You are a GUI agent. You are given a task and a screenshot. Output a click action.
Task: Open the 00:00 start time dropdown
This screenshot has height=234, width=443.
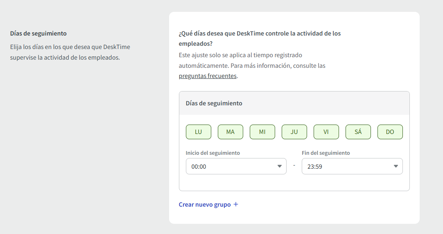(x=236, y=166)
